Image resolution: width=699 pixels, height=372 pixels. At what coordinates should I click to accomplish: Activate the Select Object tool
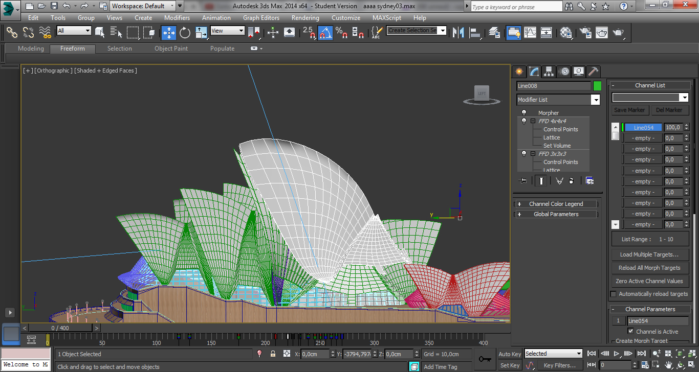click(100, 32)
